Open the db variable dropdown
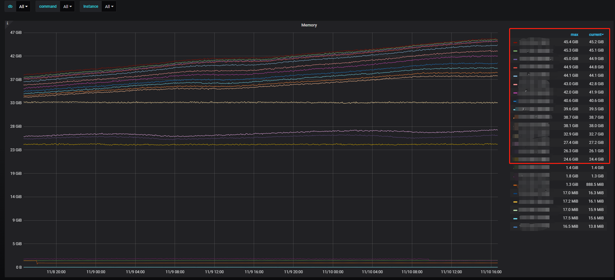 23,6
